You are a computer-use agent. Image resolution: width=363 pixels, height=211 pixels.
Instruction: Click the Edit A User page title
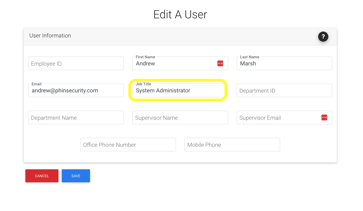180,14
